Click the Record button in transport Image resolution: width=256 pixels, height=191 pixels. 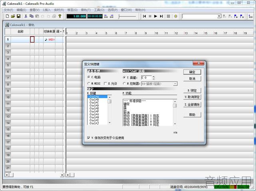(168, 16)
